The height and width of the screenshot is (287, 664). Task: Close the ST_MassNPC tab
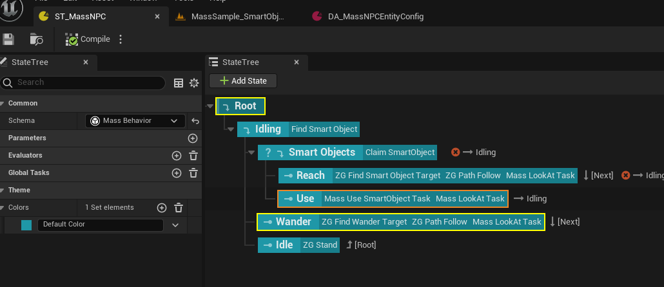pos(157,17)
